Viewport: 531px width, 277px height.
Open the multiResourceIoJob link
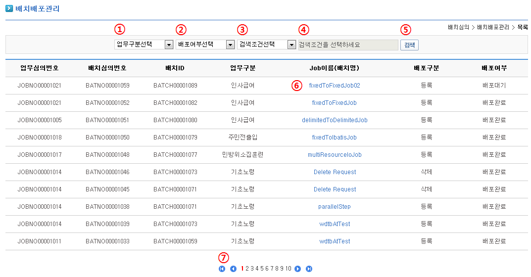pos(335,155)
